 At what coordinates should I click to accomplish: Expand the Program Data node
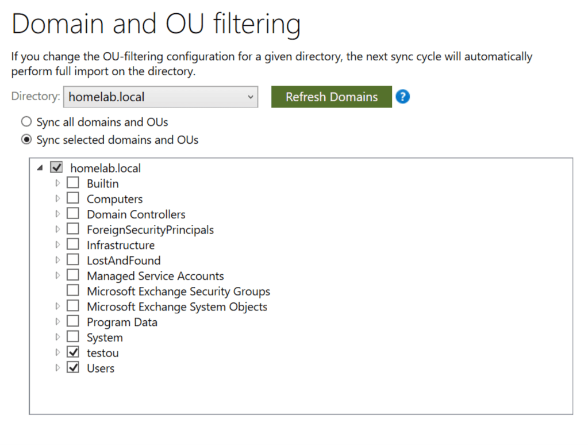click(57, 322)
